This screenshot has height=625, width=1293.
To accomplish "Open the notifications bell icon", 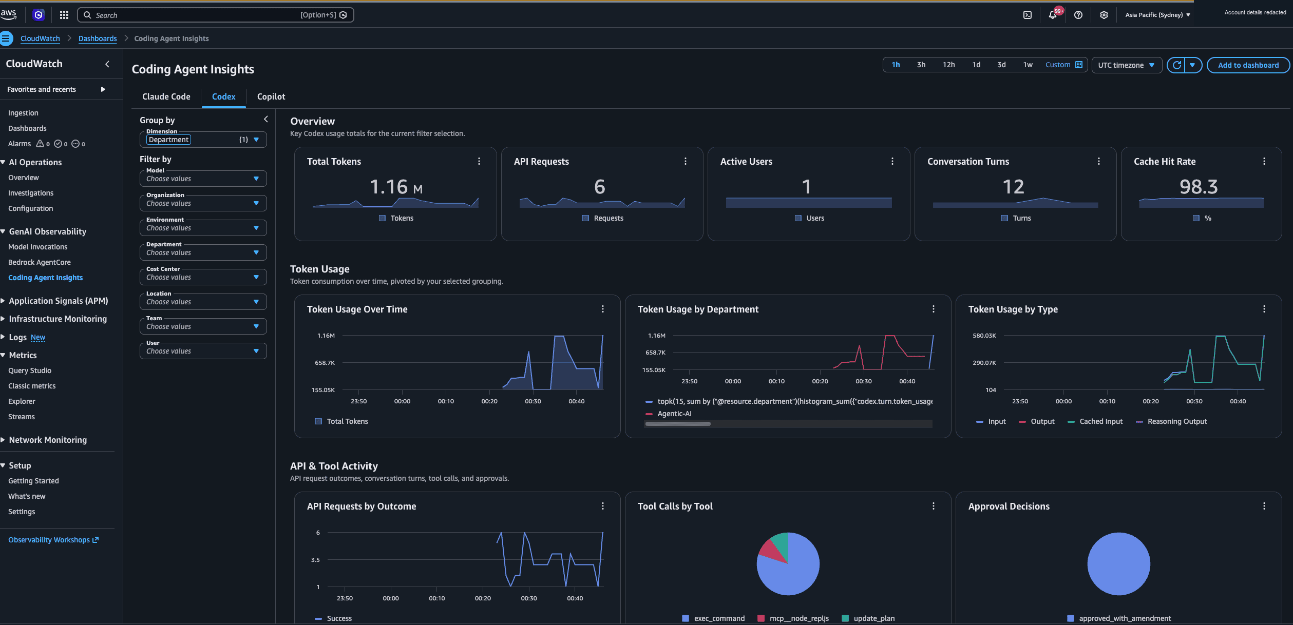I will coord(1053,15).
